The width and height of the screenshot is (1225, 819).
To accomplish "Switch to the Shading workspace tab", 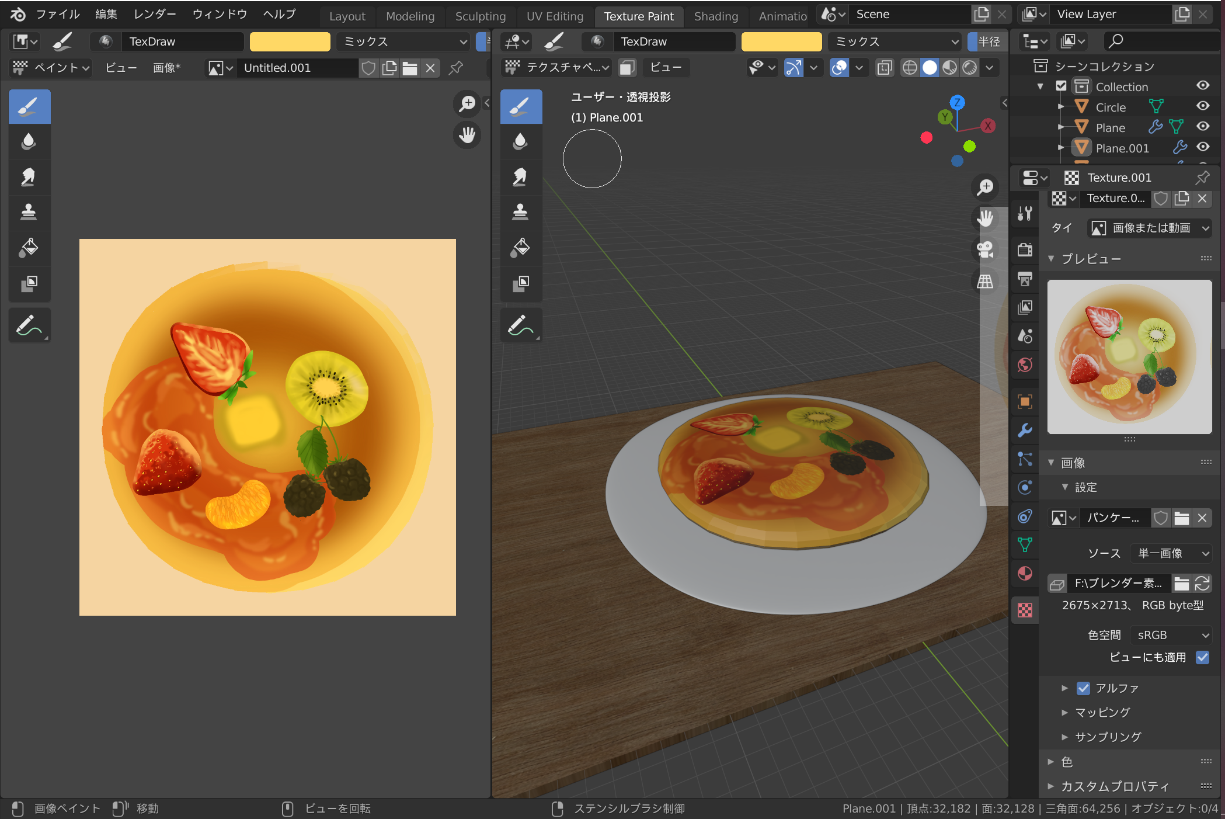I will [x=716, y=16].
